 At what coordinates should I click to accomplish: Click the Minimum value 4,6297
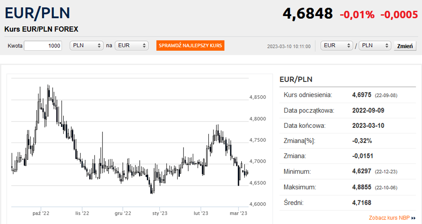point(362,171)
